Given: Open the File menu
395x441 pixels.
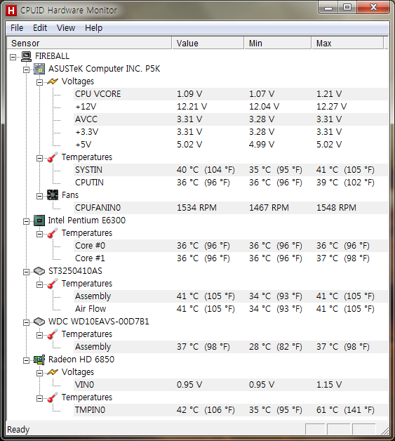Looking at the screenshot, I should 17,28.
